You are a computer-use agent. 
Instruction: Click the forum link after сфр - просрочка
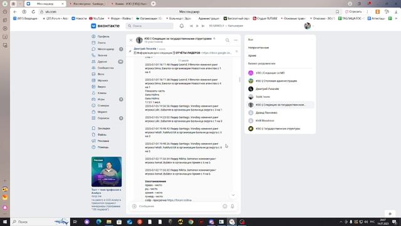click(x=179, y=200)
